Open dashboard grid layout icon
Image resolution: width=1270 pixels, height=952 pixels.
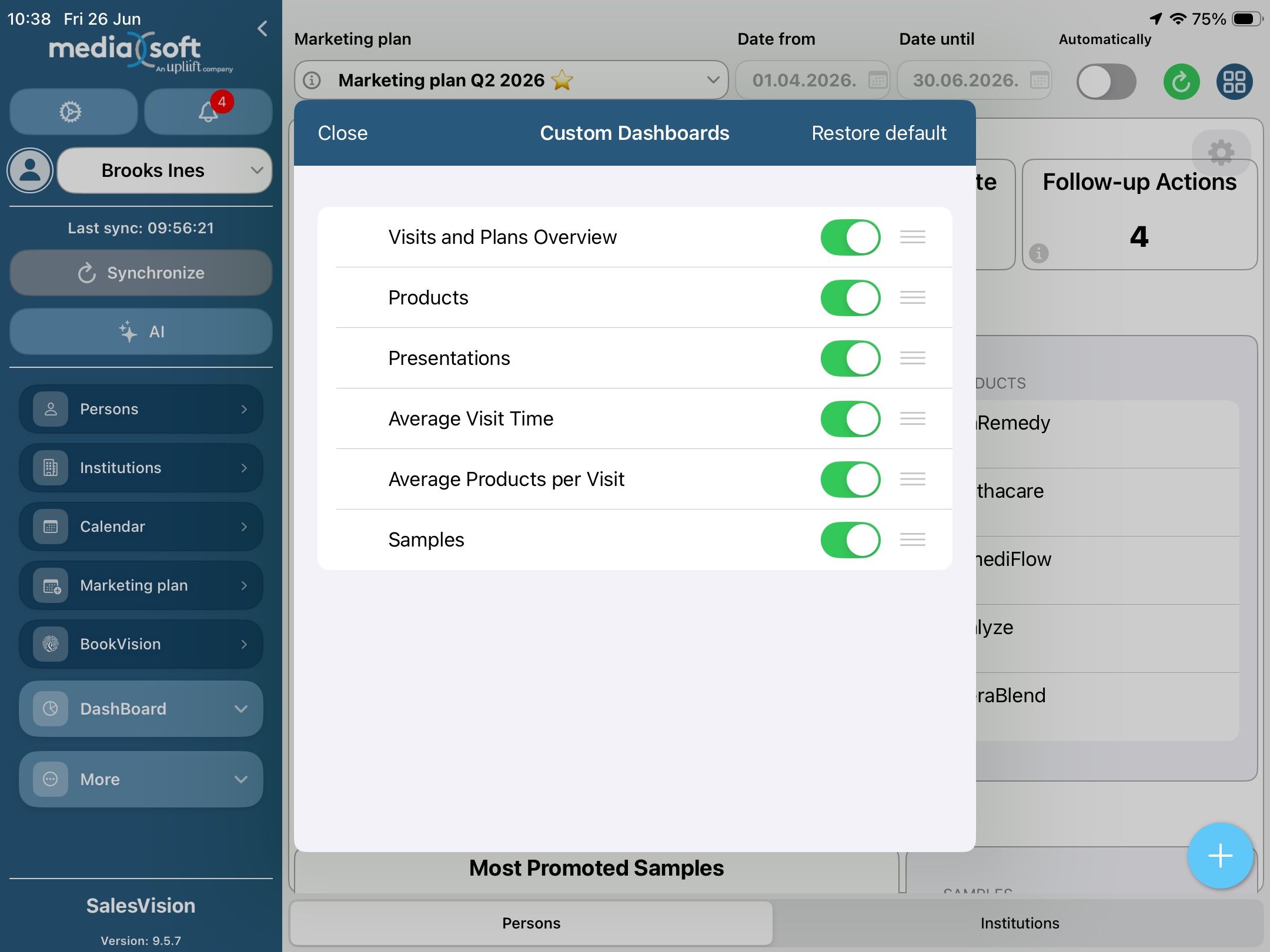click(x=1234, y=81)
